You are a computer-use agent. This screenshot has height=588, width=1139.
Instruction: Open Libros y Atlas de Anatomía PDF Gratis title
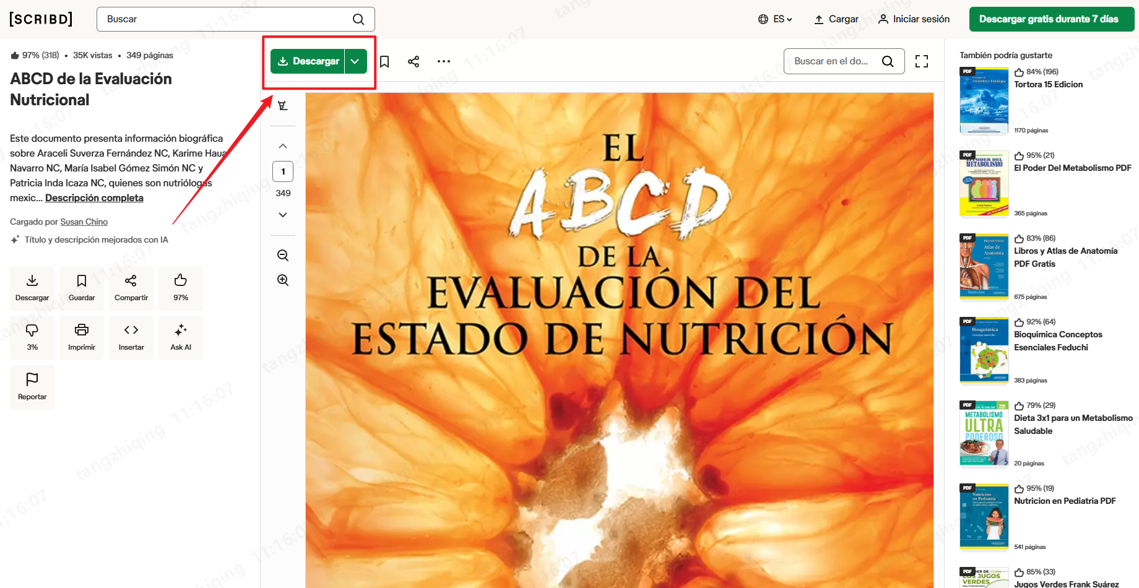[1065, 257]
